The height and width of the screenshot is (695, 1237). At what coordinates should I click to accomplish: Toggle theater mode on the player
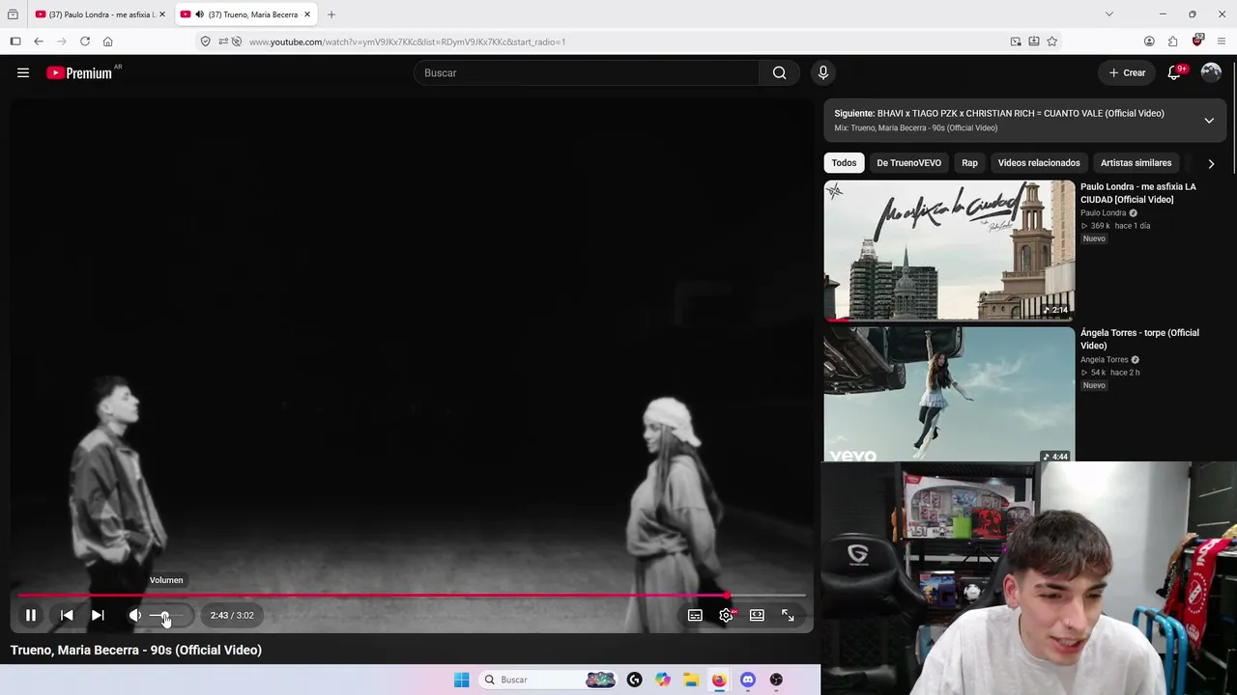point(757,615)
